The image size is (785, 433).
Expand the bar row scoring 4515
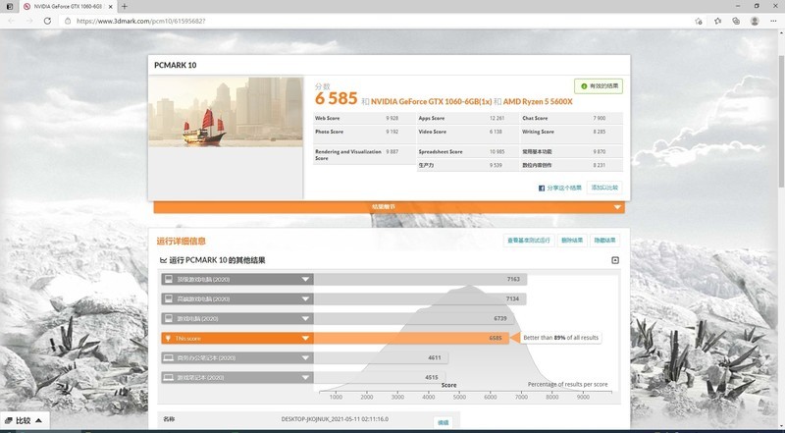pos(305,377)
